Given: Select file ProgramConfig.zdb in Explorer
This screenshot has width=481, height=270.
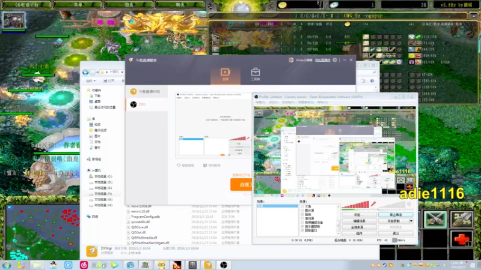Looking at the screenshot, I should click(x=143, y=217).
